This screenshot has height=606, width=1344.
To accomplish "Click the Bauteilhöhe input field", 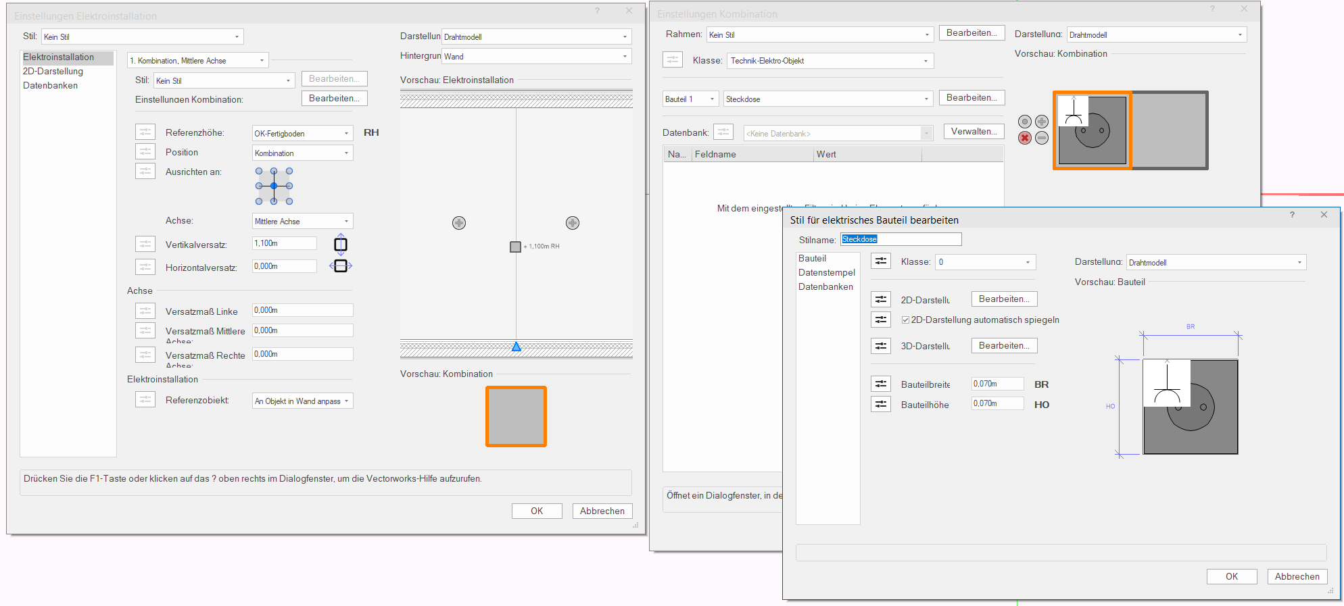I will coord(997,404).
